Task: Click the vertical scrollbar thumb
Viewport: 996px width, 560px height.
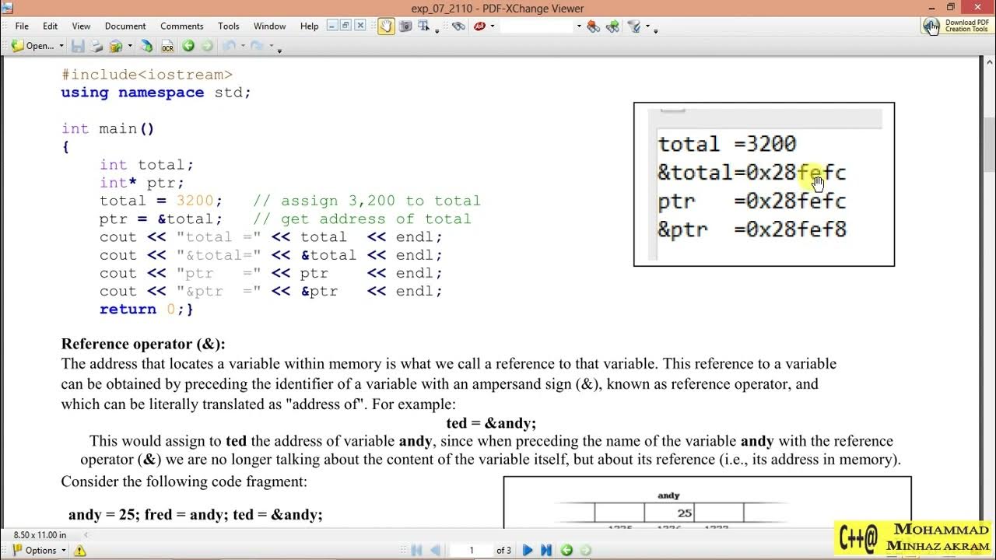Action: click(x=989, y=144)
